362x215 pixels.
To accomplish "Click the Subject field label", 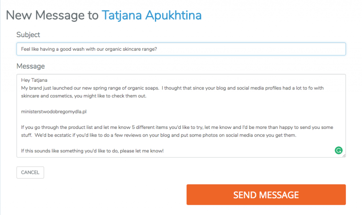I will pyautogui.click(x=28, y=35).
